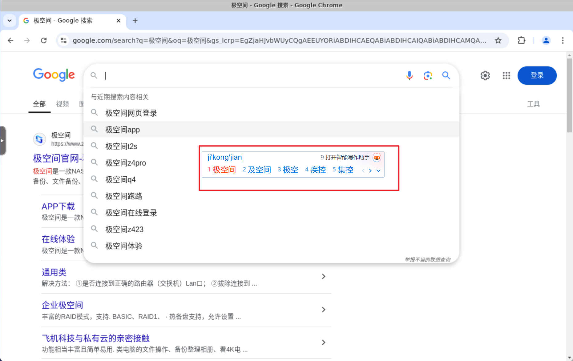573x361 pixels.
Task: Click the IME smart writing assistant icon
Action: click(x=377, y=158)
